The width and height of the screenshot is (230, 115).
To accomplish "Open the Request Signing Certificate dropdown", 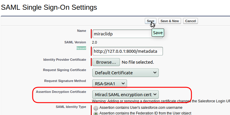I will click(x=126, y=73).
